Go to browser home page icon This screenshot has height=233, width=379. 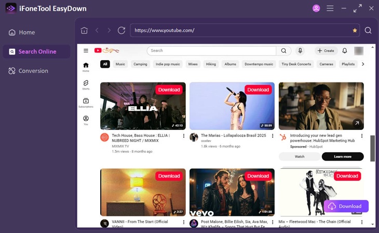[x=84, y=31]
